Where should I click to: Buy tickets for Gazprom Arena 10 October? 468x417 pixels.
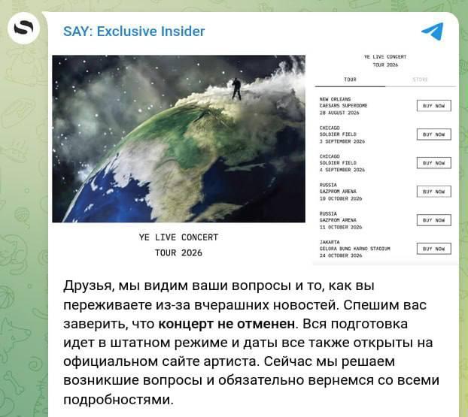point(433,192)
